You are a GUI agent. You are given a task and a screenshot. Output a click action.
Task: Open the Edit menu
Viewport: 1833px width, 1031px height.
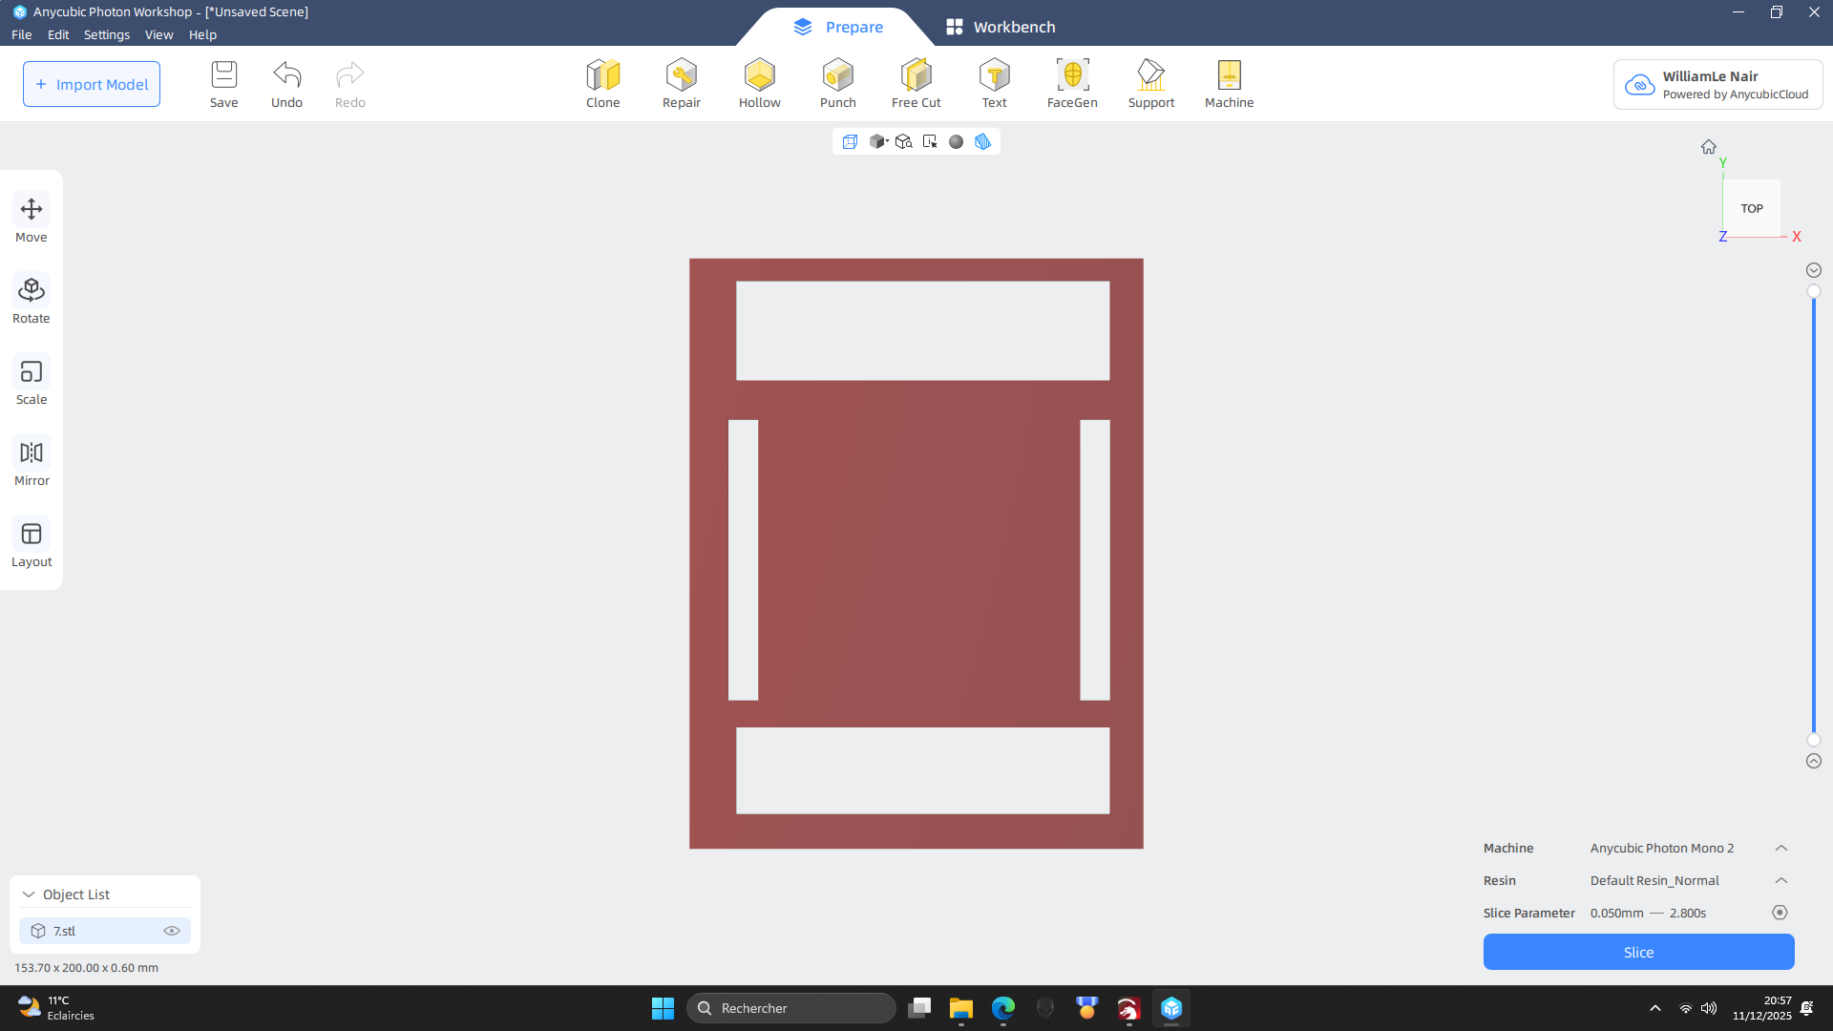click(58, 34)
